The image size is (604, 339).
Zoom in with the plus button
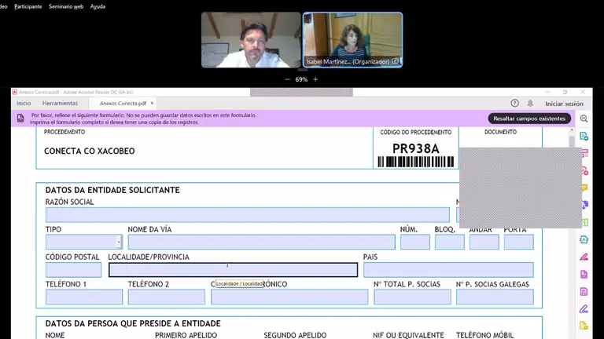tap(315, 79)
